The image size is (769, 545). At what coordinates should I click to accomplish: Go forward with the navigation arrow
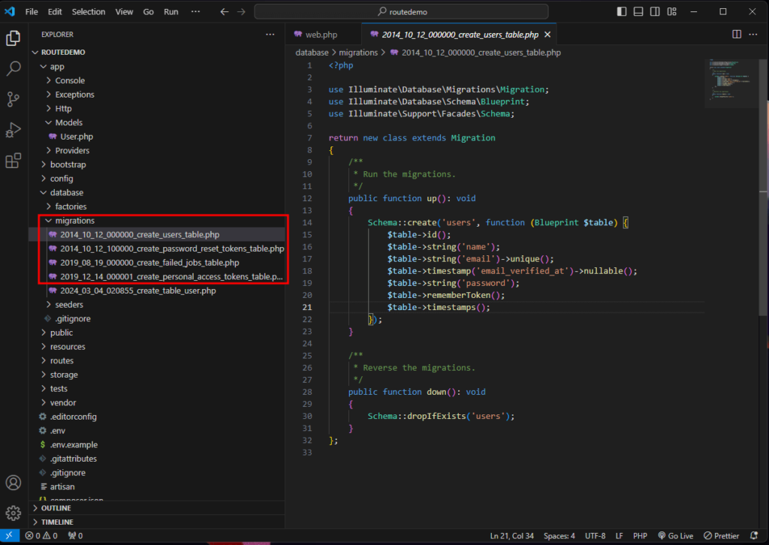241,12
